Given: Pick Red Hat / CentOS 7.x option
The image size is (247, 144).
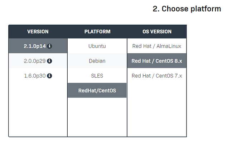Looking at the screenshot, I should (157, 76).
